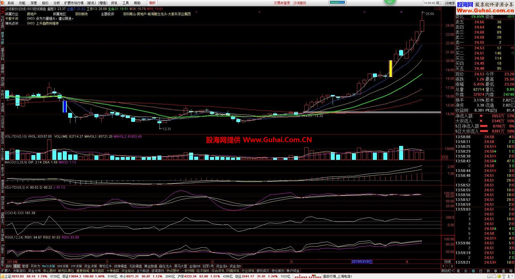Expand the 扩展 panel toggle

click(x=6, y=271)
